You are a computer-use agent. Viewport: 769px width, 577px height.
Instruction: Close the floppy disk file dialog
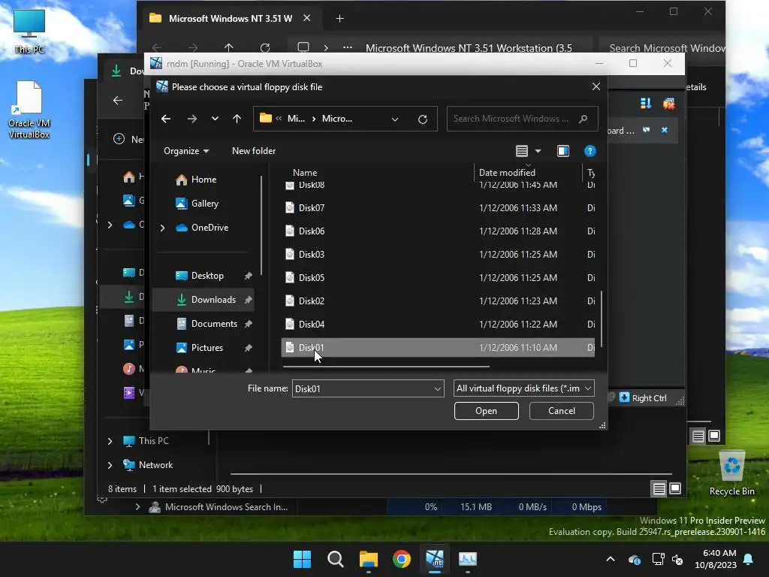tap(596, 87)
